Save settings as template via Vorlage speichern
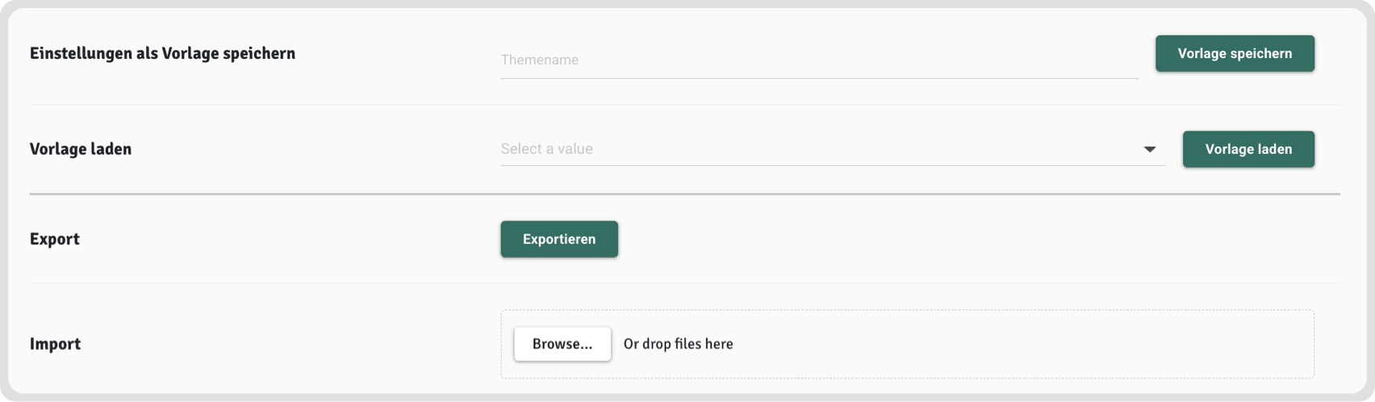The height and width of the screenshot is (402, 1375). pyautogui.click(x=1234, y=53)
